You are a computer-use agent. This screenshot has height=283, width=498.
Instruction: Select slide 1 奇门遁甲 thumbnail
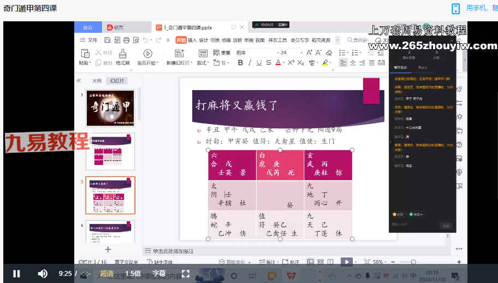pos(110,108)
